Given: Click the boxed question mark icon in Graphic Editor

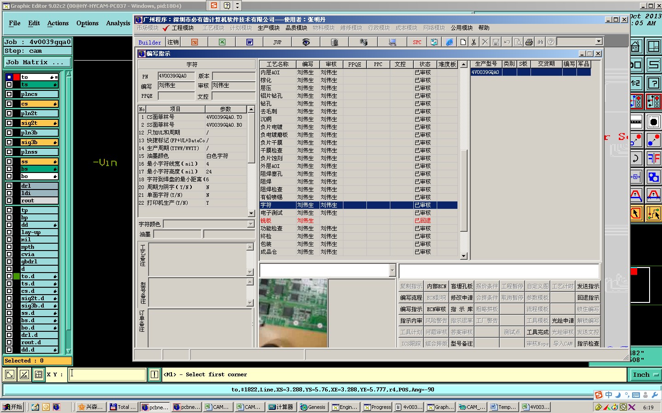Looking at the screenshot, I should tap(653, 83).
